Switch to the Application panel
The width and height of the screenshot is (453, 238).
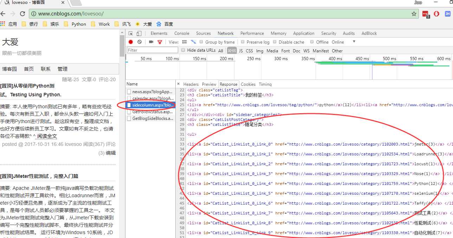(304, 33)
